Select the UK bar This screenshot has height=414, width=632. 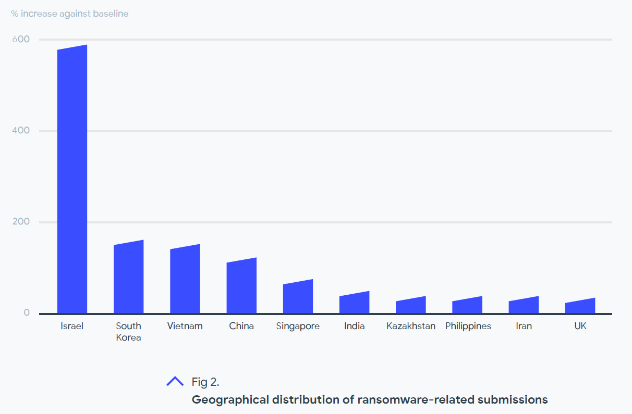[580, 306]
